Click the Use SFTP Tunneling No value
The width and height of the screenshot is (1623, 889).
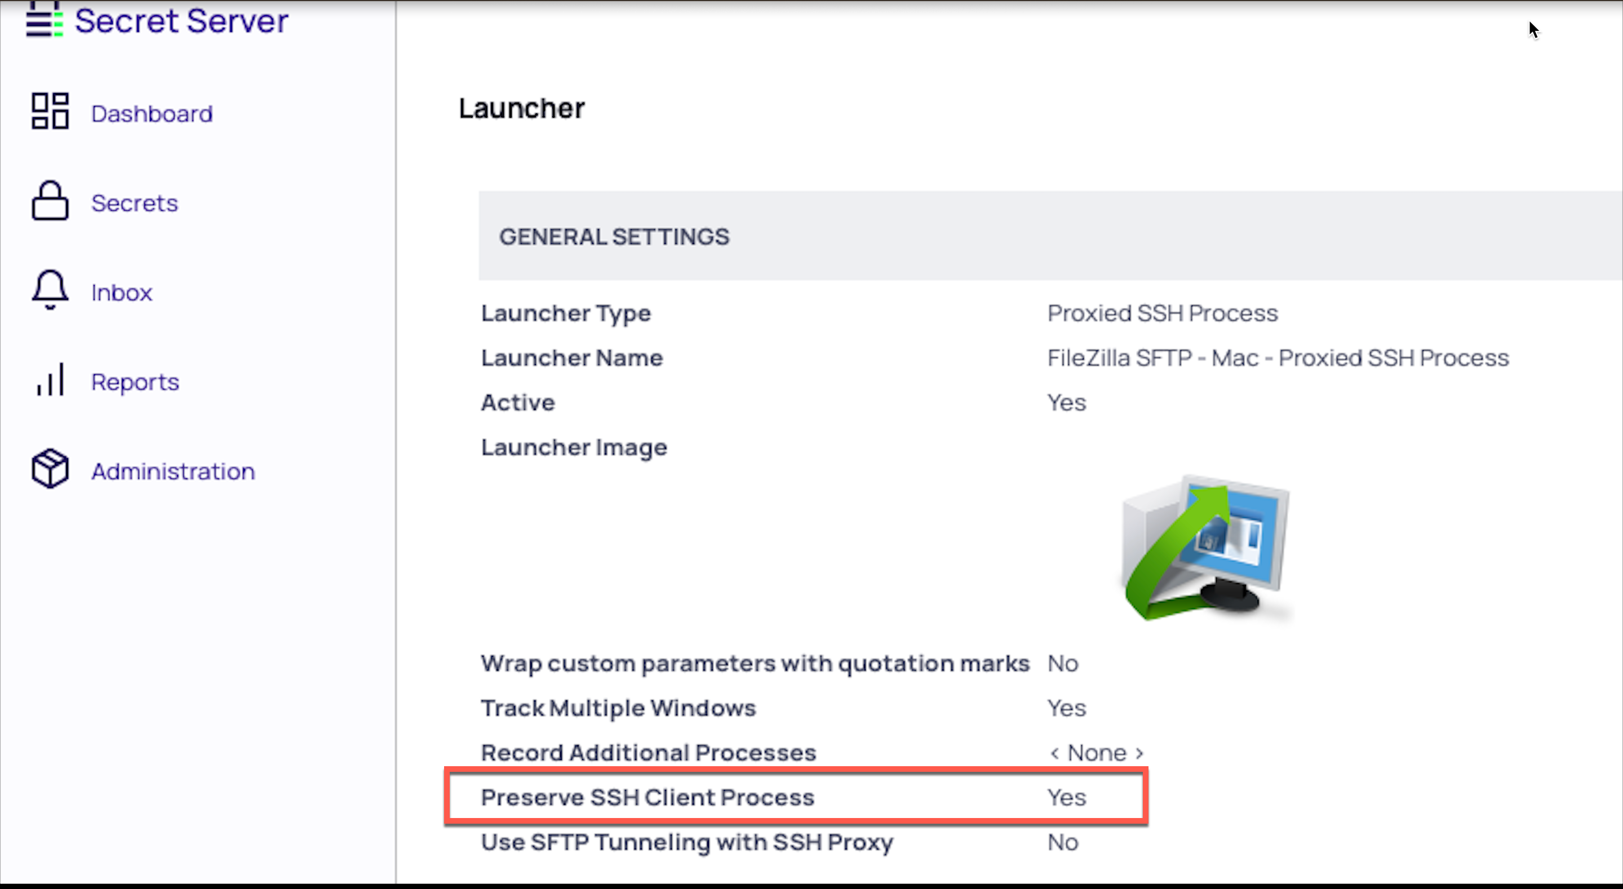(1062, 842)
